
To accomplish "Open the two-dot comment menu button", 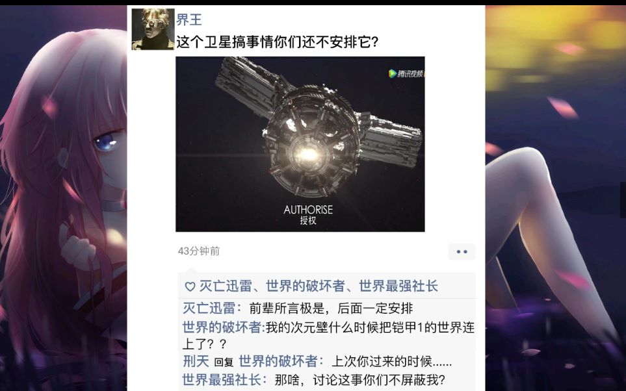I will point(462,252).
